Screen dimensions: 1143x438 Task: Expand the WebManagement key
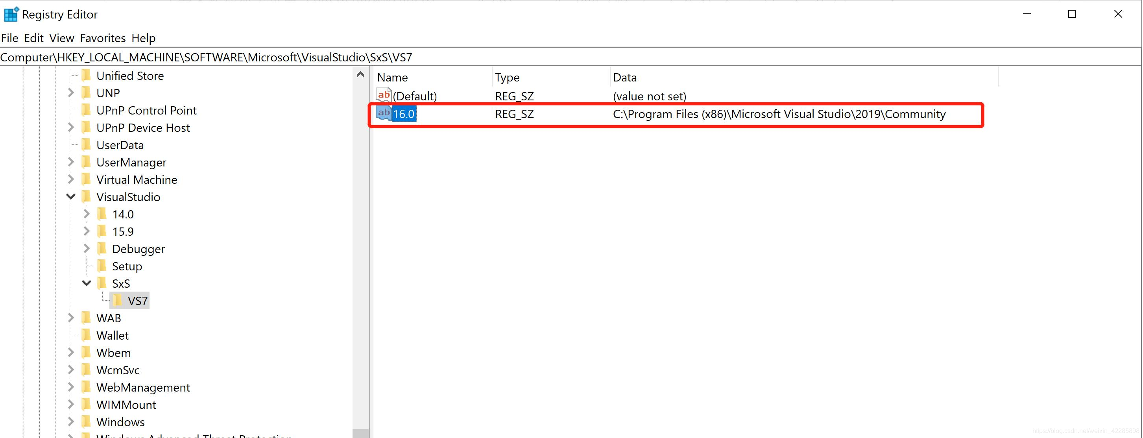70,387
